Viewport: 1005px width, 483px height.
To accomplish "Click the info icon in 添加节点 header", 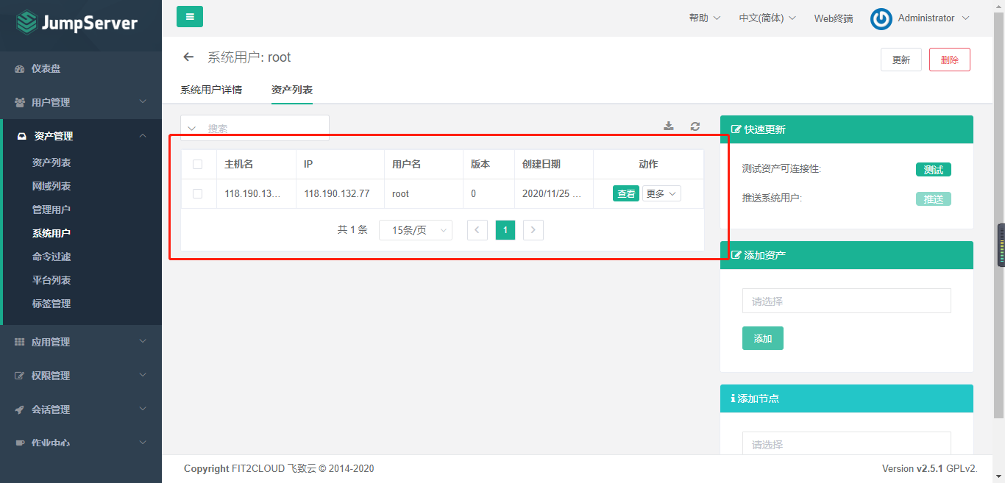I will 733,398.
